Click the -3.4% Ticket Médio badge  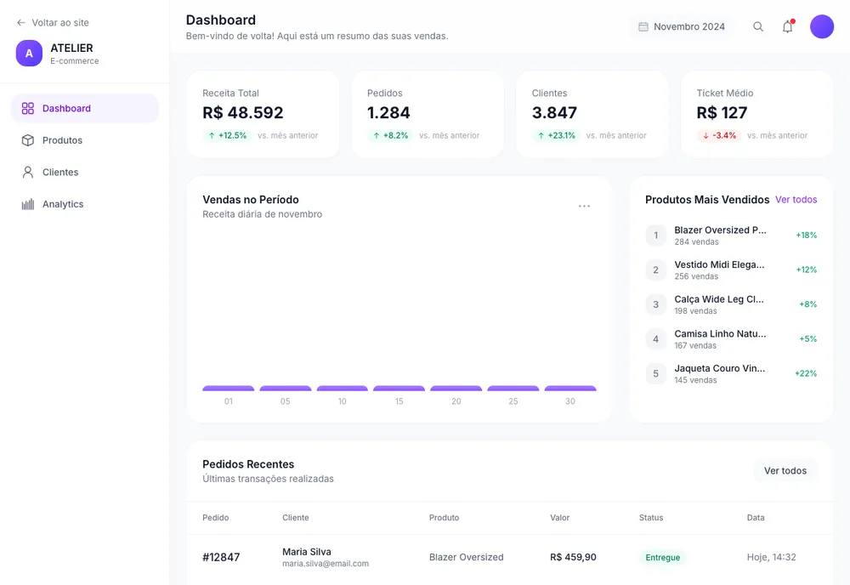[719, 135]
